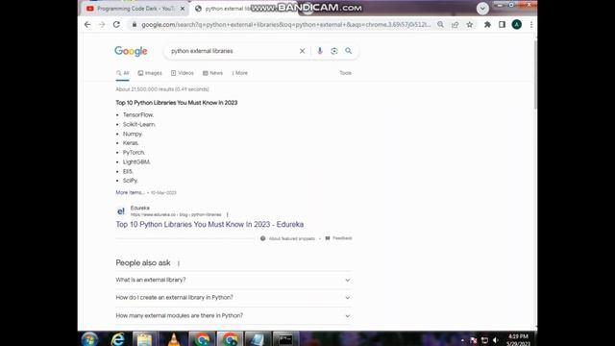Open Top 10 Python Libraries Edureka link
The height and width of the screenshot is (346, 615).
pyautogui.click(x=209, y=224)
